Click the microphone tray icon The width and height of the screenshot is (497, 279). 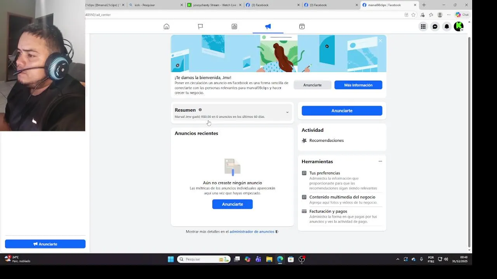(421, 259)
